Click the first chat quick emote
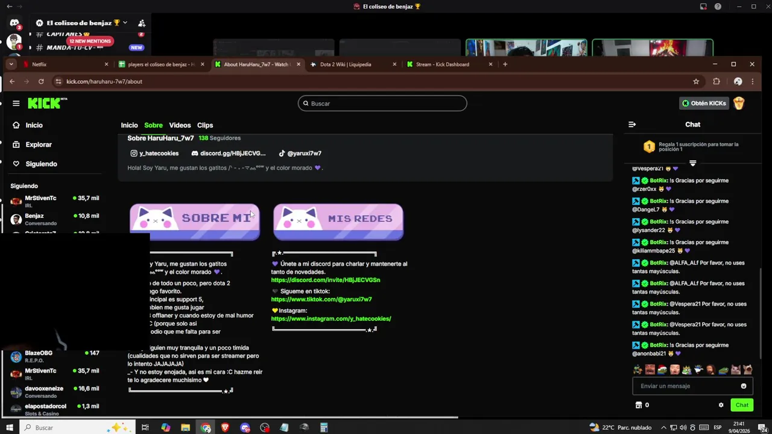Screen dimensions: 772x434 (638, 370)
